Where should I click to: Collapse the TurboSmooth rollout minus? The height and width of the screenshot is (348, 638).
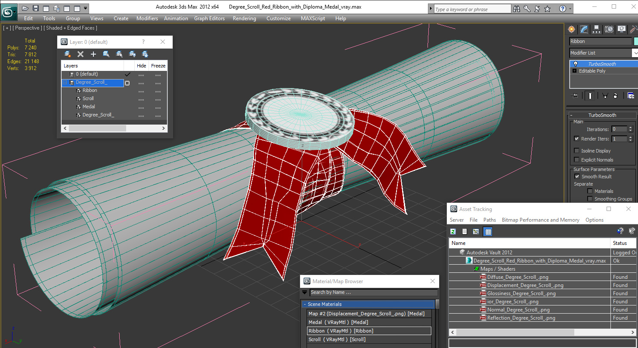tap(571, 115)
